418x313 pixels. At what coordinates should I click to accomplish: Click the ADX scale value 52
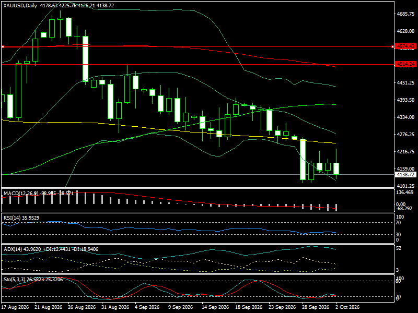tap(399, 248)
